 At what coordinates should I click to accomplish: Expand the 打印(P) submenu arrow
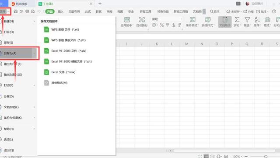pyautogui.click(x=34, y=86)
